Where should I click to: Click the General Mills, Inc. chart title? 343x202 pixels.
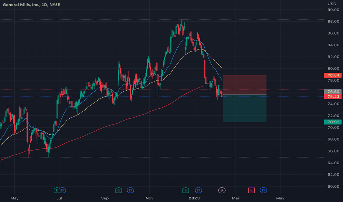click(x=31, y=4)
